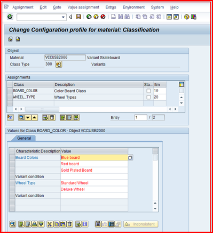Open the System menu

(157, 7)
